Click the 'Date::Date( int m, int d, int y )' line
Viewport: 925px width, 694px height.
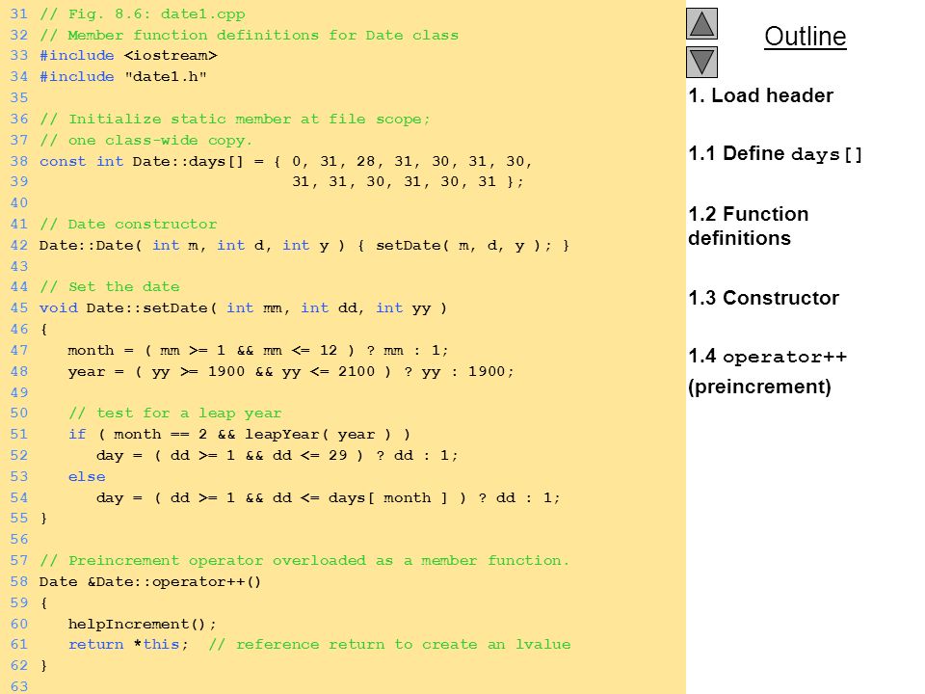(x=304, y=246)
